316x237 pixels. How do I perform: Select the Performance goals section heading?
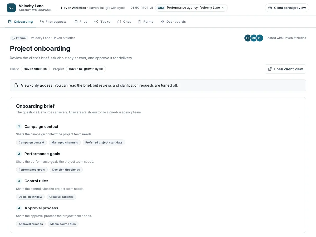(x=42, y=154)
